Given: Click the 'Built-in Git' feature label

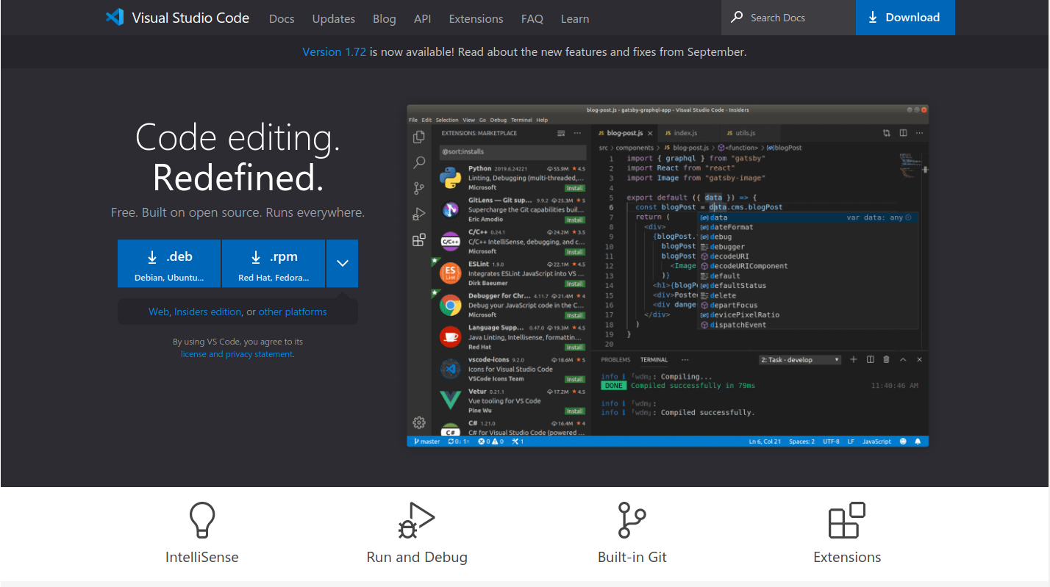Looking at the screenshot, I should [x=632, y=557].
